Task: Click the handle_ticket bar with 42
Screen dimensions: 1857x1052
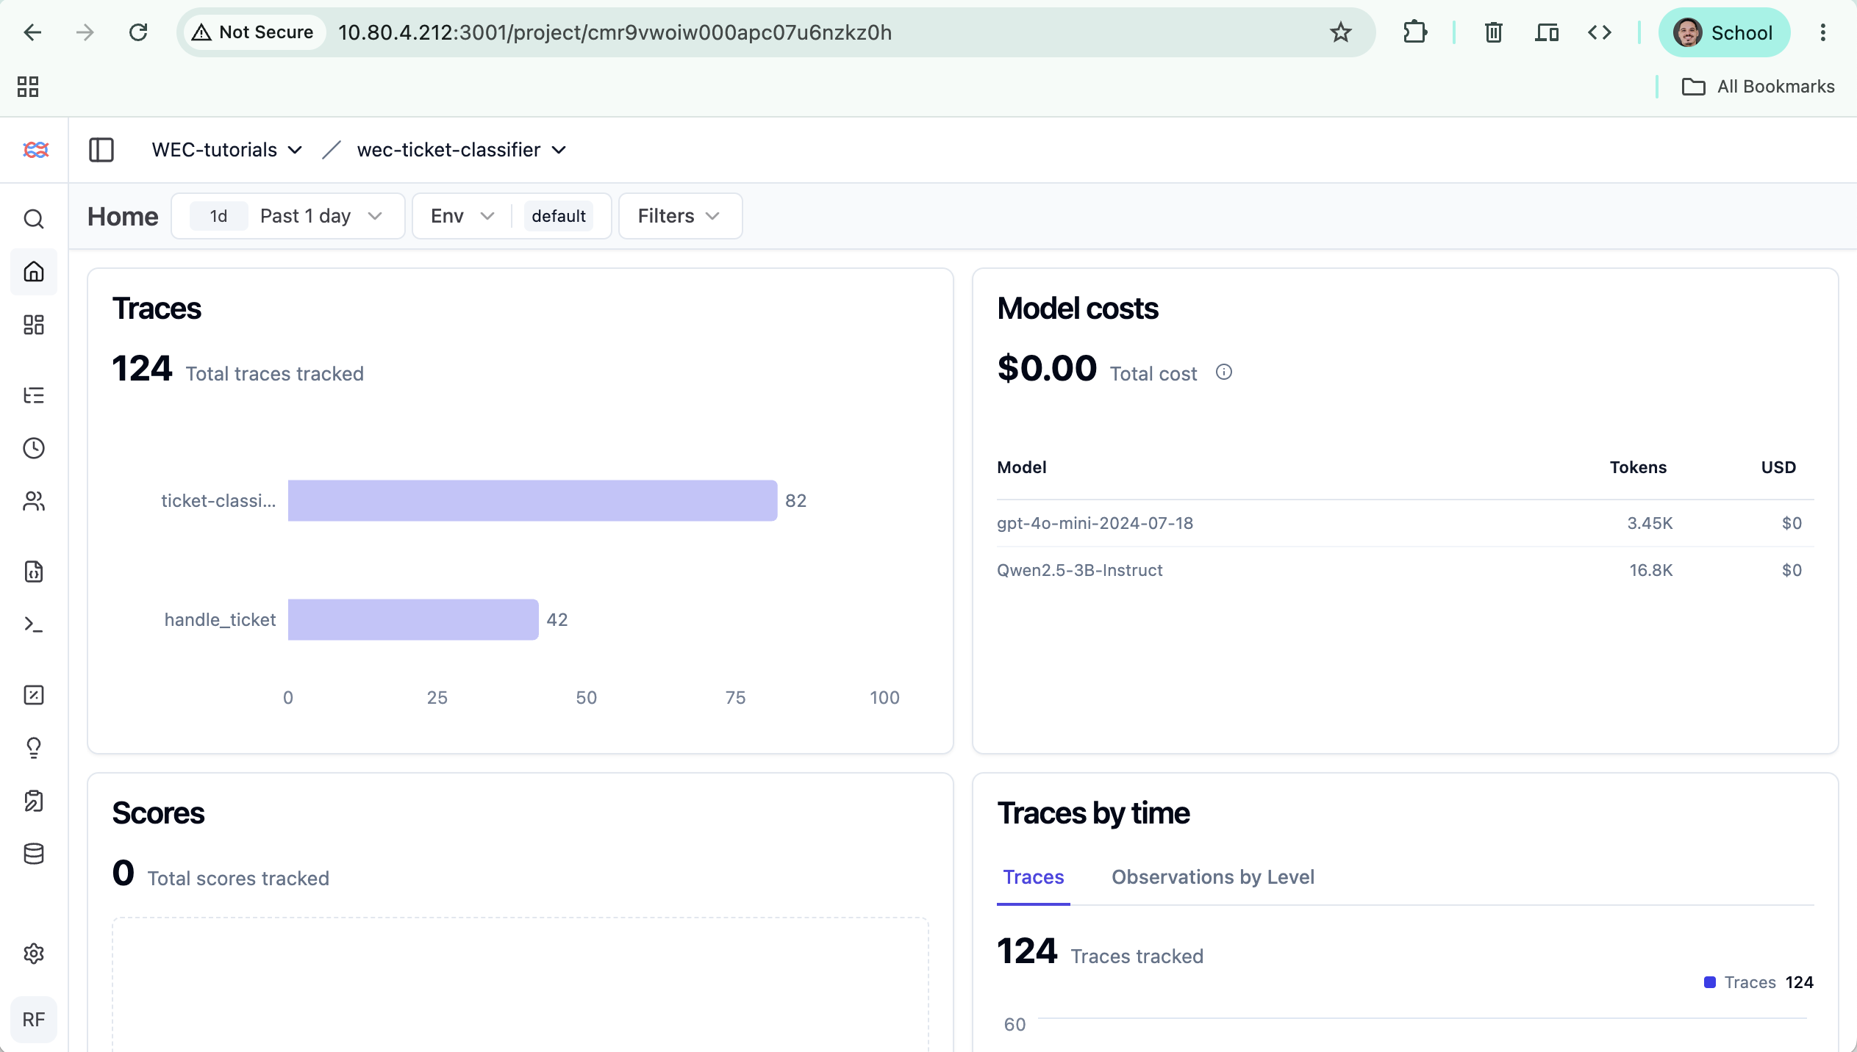Action: coord(413,619)
